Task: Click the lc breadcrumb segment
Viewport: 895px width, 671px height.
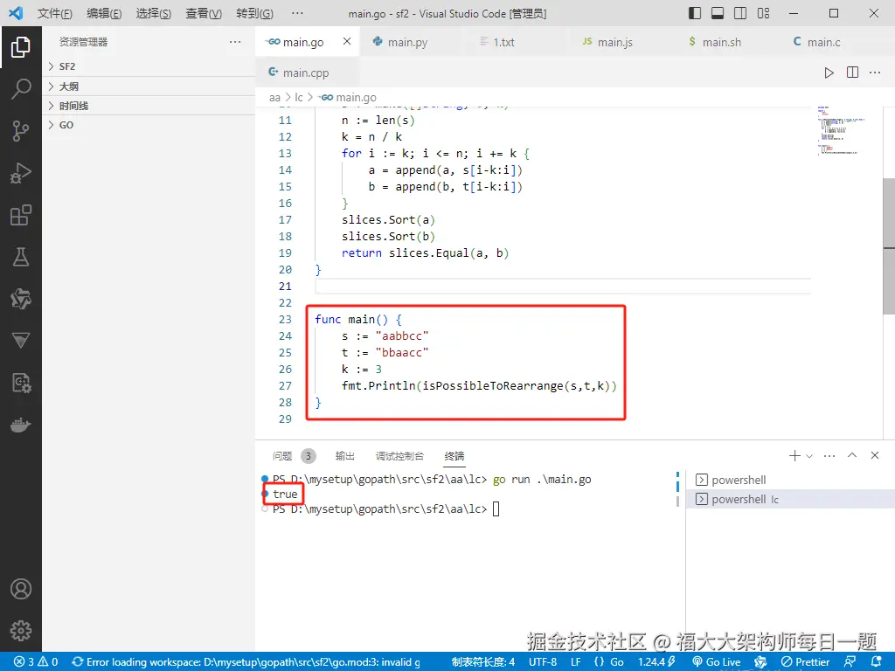Action: coord(299,98)
